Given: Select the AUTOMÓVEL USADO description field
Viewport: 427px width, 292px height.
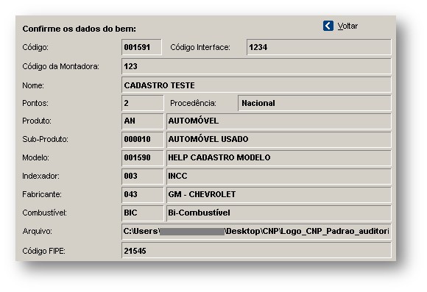Looking at the screenshot, I should (279, 139).
